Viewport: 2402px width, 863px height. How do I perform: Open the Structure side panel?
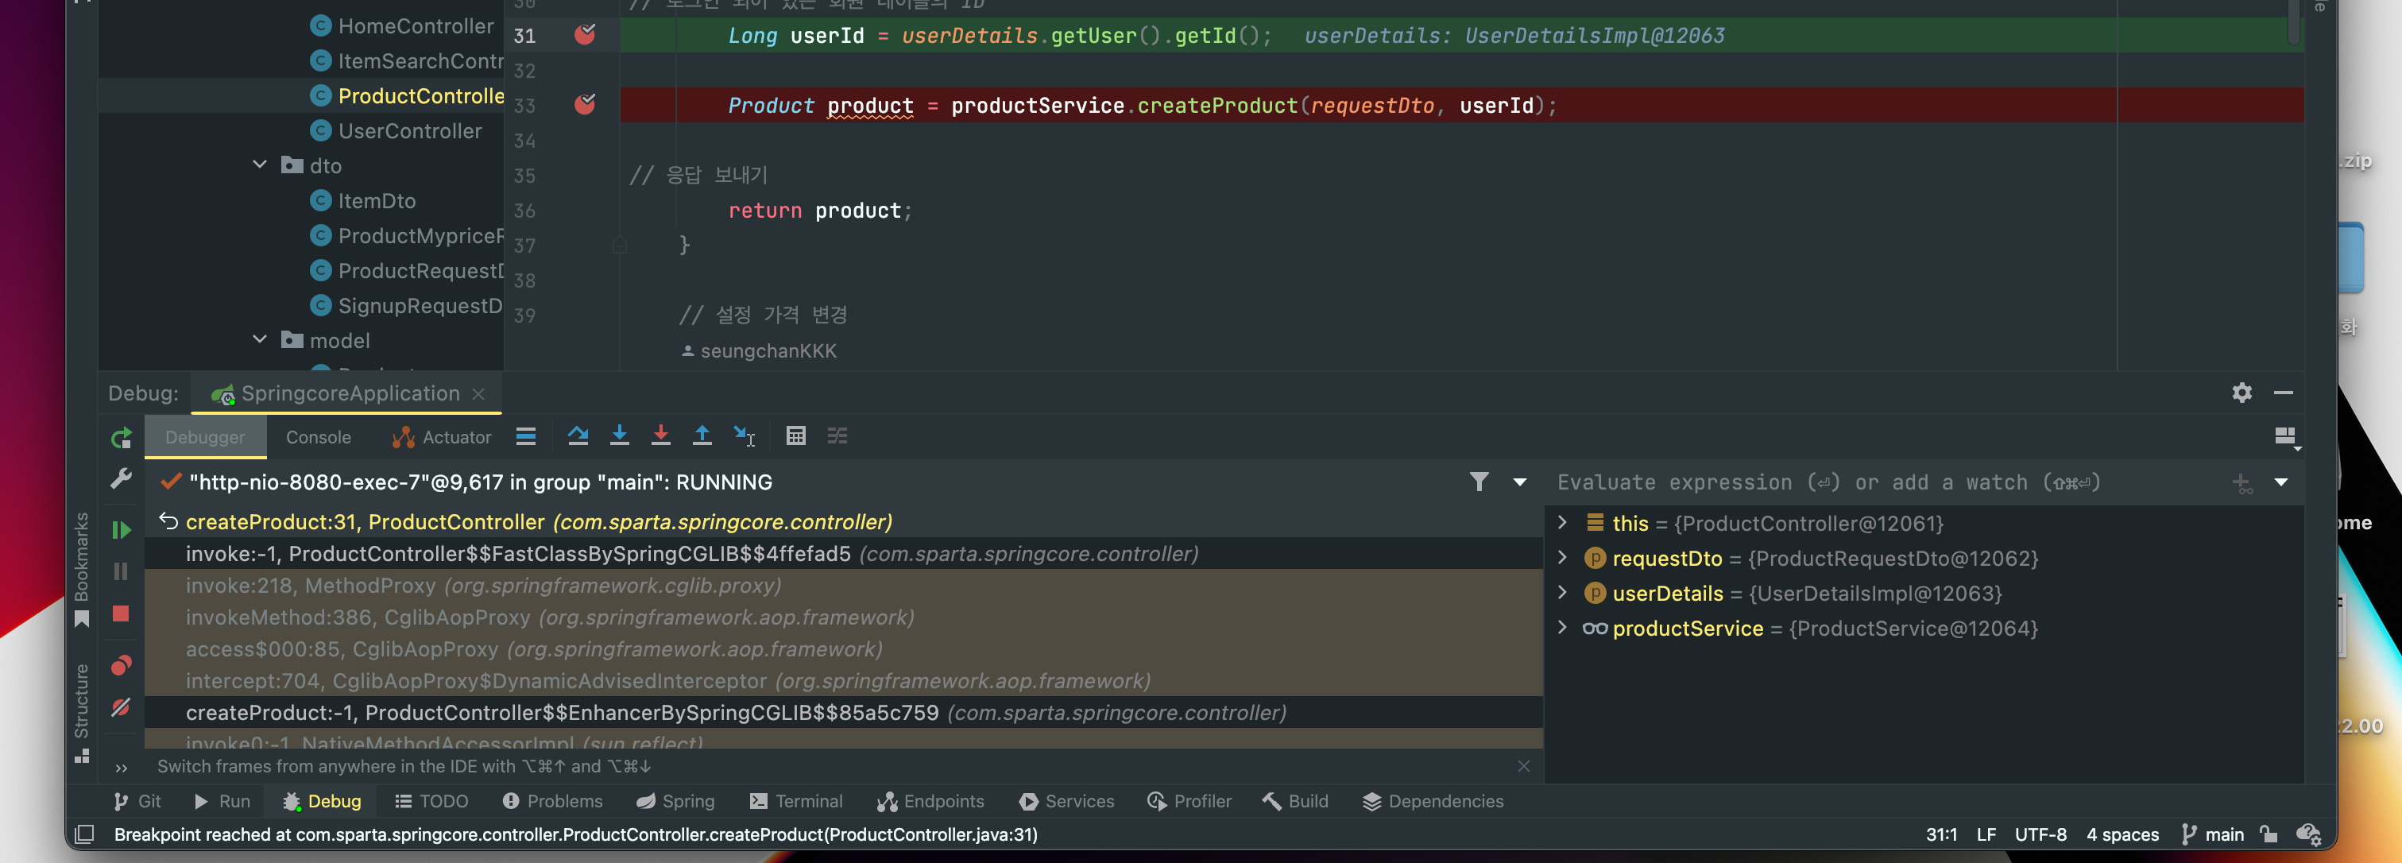point(82,714)
